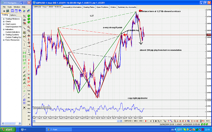Open the Account(s) Information tab
212x132 pixels.
point(72,7)
